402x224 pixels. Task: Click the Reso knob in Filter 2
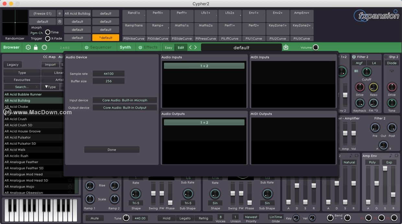point(373,87)
